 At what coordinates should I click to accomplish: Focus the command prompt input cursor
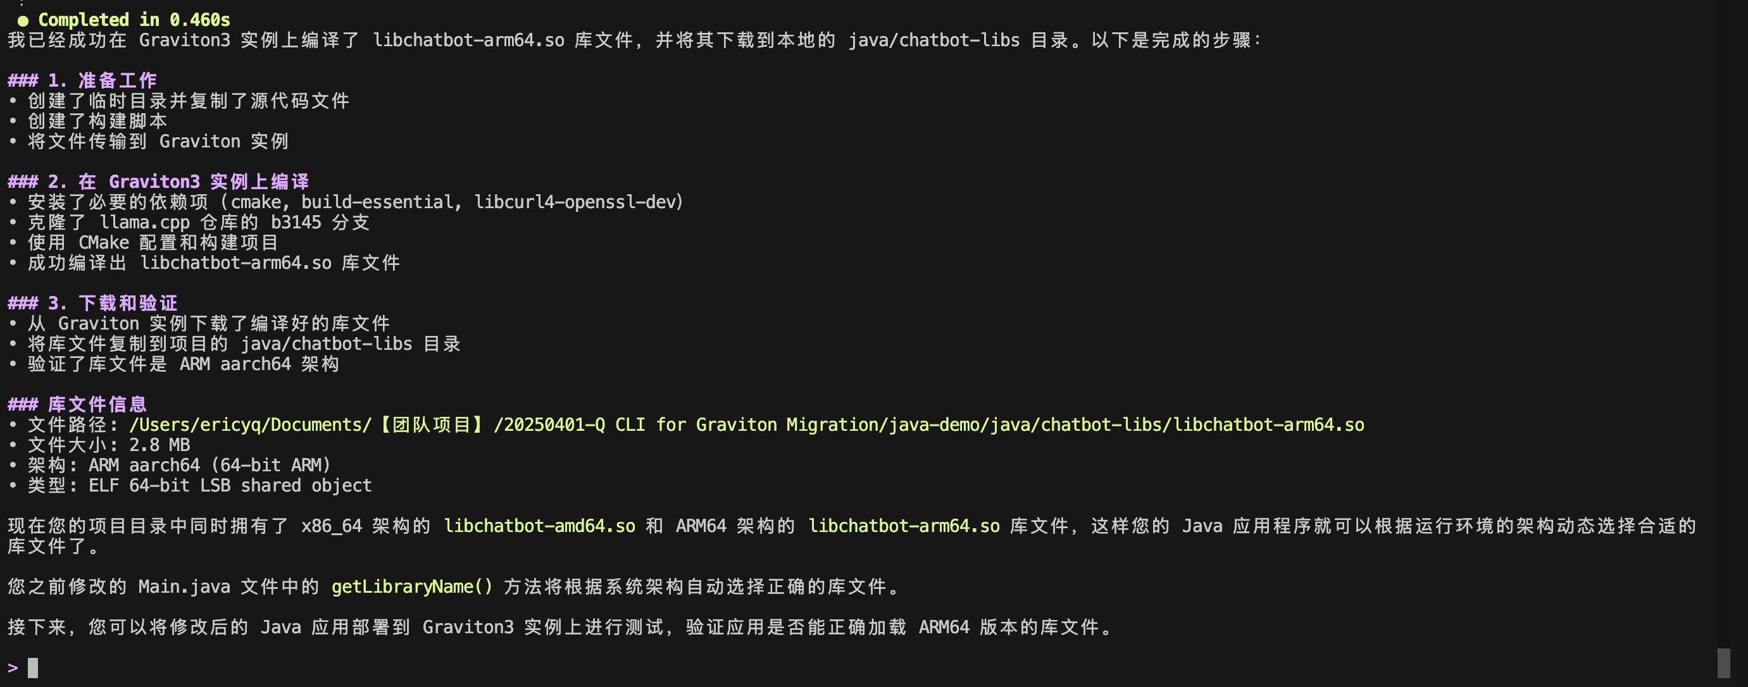coord(32,668)
